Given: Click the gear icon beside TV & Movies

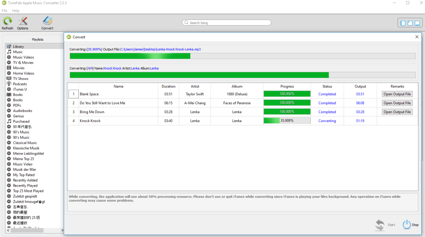Looking at the screenshot, I should [x=9, y=62].
